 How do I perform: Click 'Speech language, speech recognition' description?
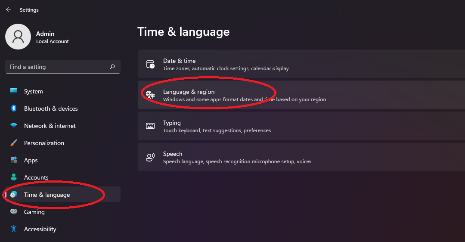point(237,161)
